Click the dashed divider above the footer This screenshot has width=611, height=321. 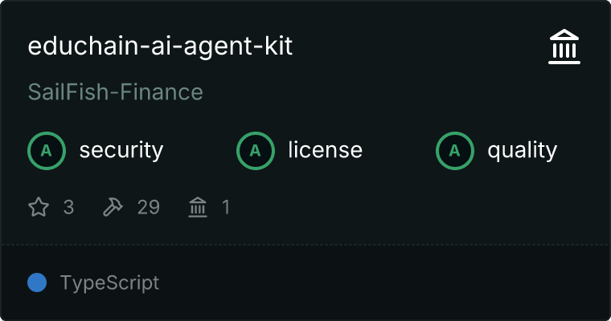pos(305,244)
